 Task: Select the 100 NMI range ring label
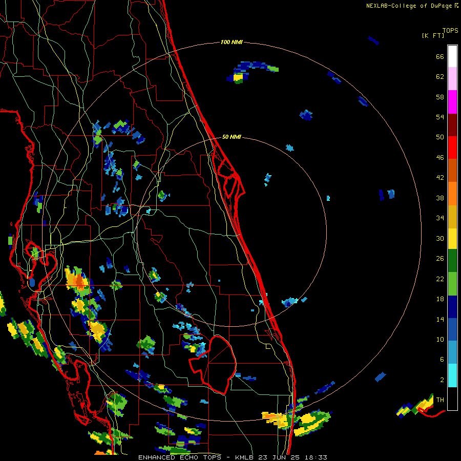point(232,42)
